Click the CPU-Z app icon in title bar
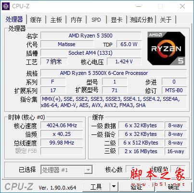 (x=6, y=6)
